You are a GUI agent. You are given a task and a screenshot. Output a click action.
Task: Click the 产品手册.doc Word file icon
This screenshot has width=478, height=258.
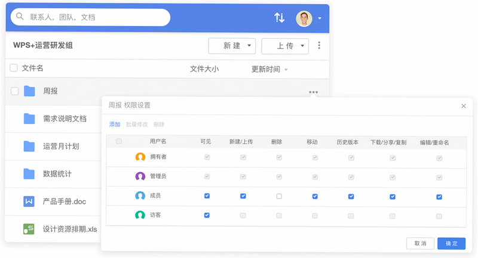[29, 201]
